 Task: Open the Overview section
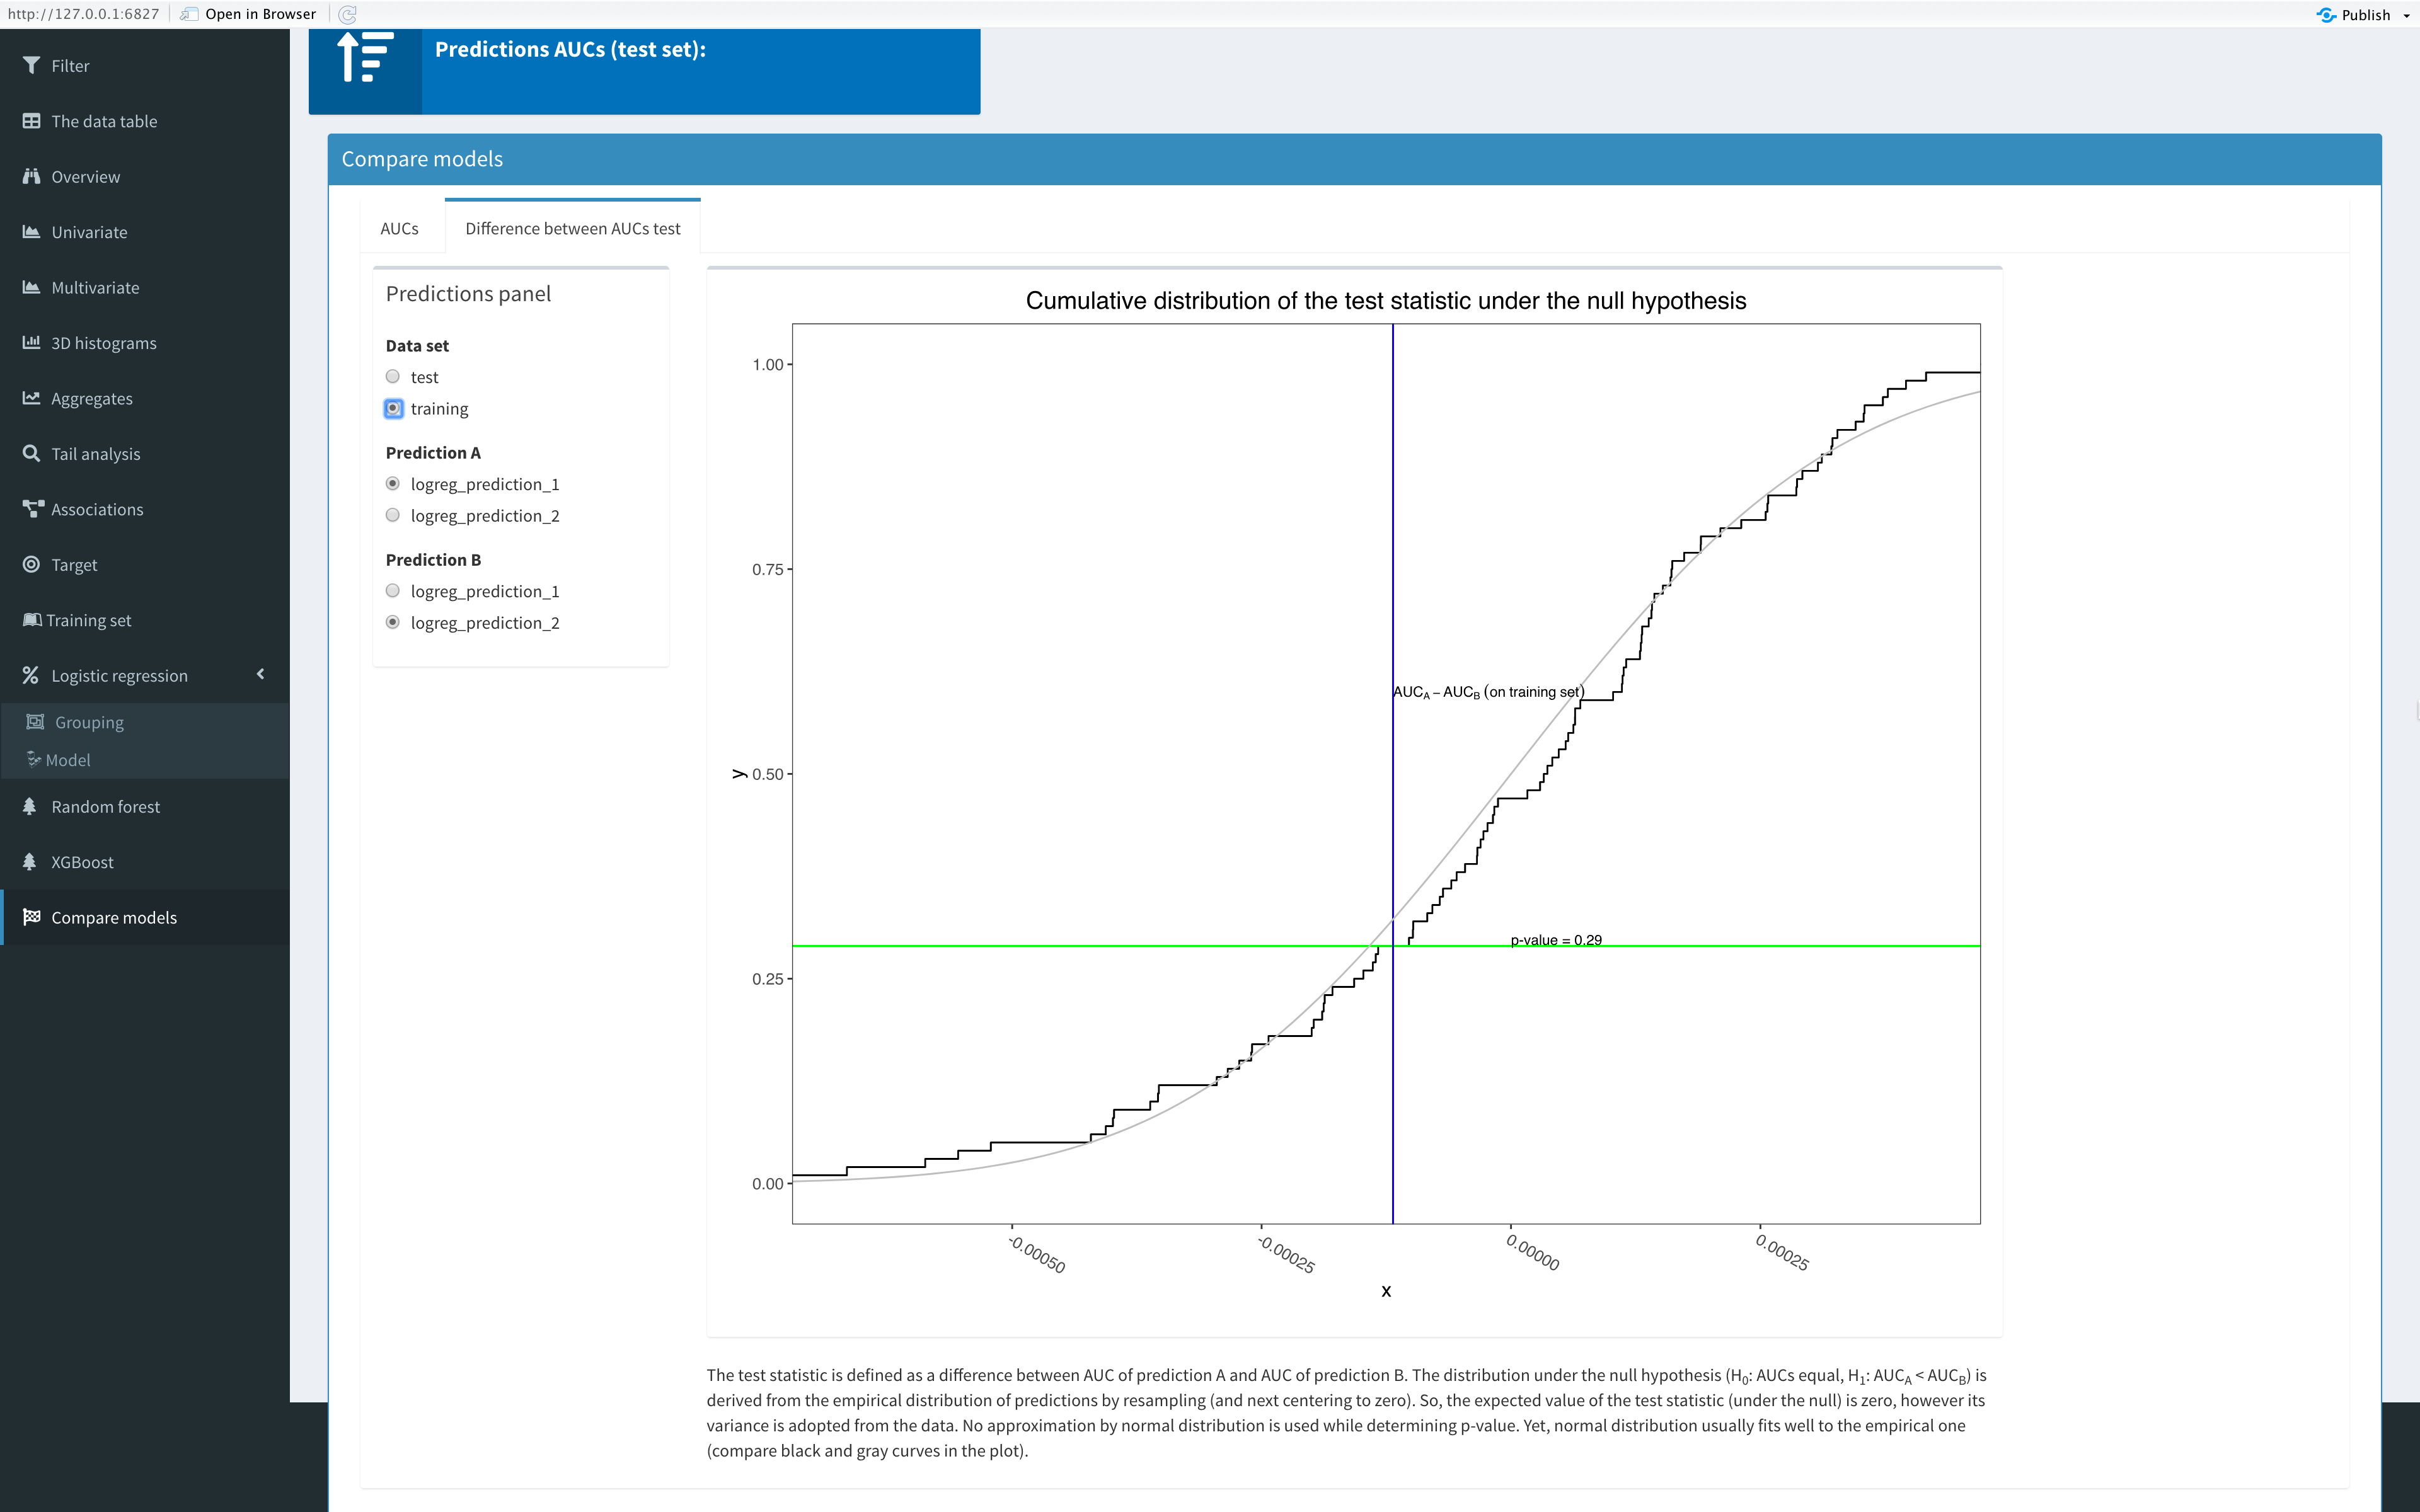(145, 177)
